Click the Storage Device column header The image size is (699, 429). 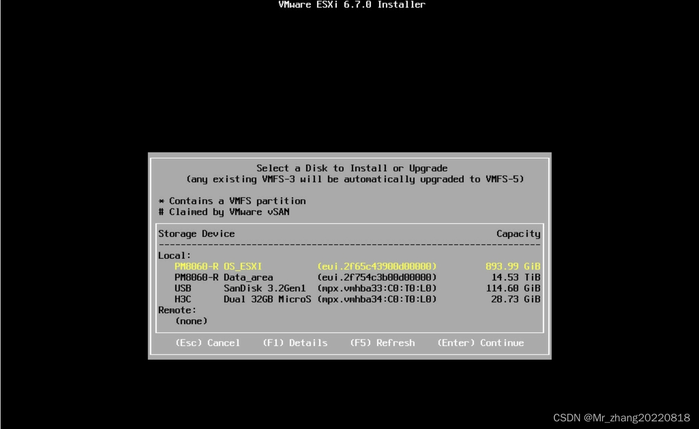(x=196, y=234)
